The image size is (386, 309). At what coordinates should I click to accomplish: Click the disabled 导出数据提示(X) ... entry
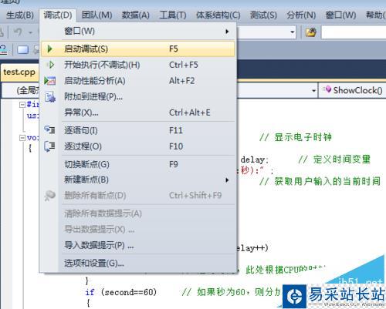(x=138, y=230)
